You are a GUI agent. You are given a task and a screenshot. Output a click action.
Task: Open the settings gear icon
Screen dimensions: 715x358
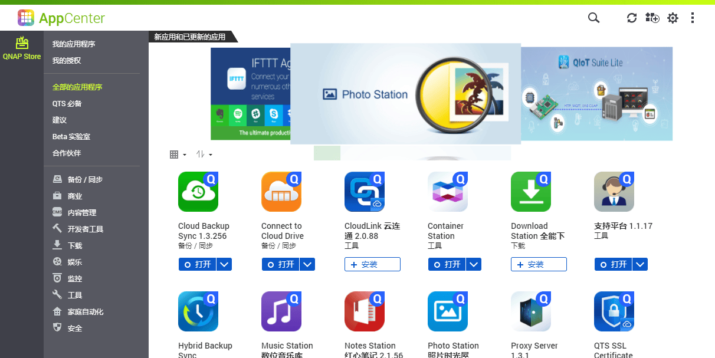tap(673, 18)
